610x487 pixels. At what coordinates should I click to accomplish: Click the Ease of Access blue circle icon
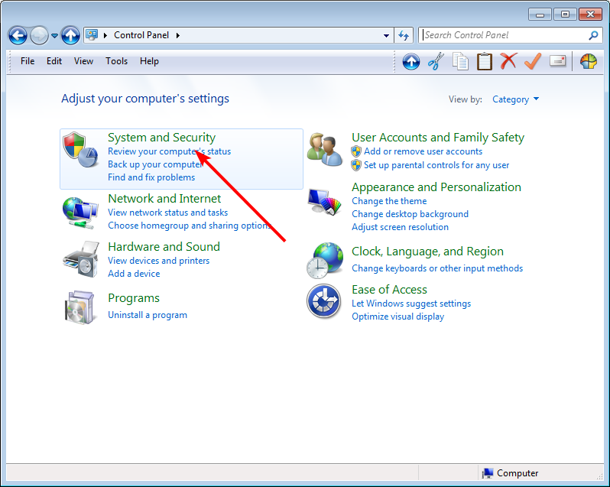323,301
